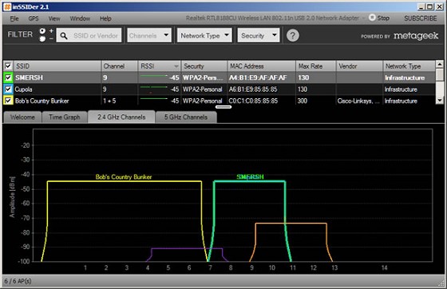
Task: Sort by the SSID column header
Action: (x=57, y=66)
